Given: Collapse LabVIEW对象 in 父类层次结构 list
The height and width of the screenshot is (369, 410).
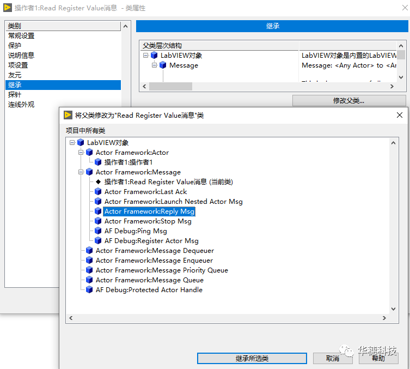Looking at the screenshot, I should 145,56.
